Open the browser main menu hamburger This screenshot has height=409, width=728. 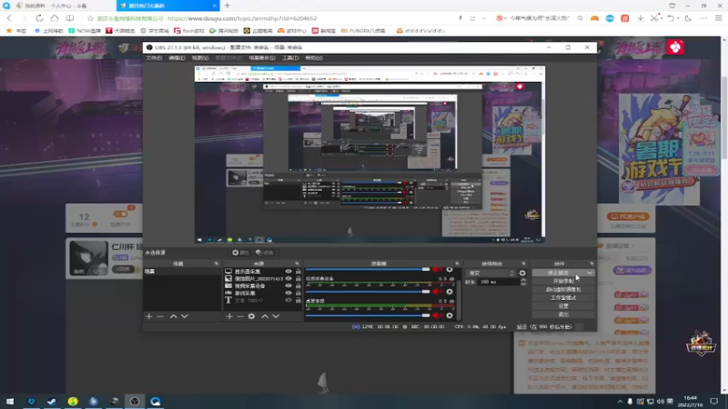coord(719,18)
